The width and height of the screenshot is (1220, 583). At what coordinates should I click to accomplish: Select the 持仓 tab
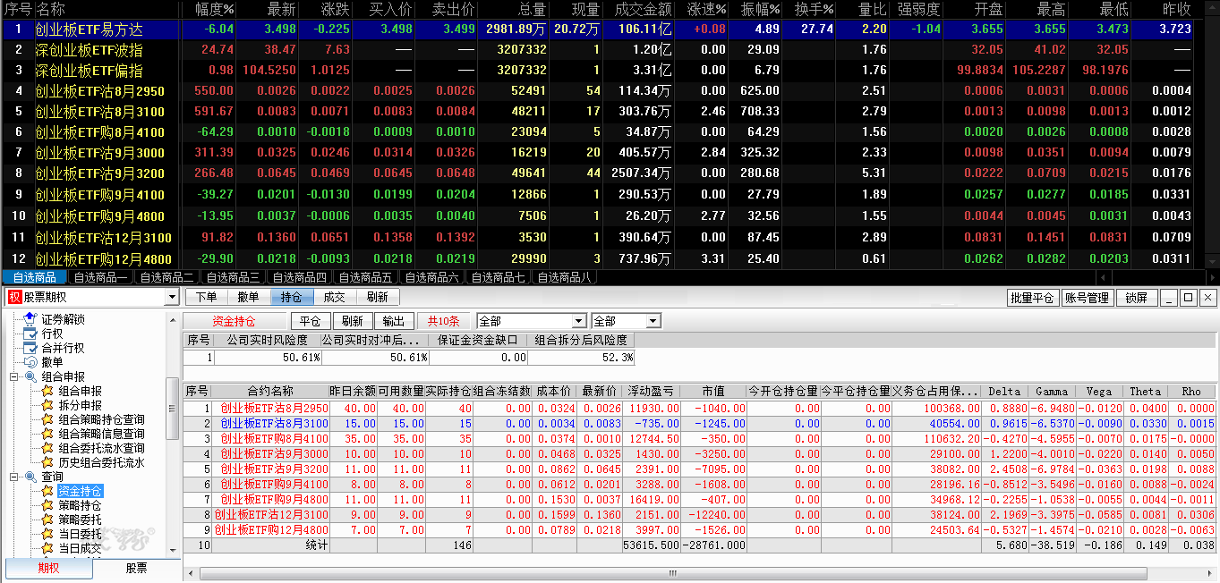point(292,297)
